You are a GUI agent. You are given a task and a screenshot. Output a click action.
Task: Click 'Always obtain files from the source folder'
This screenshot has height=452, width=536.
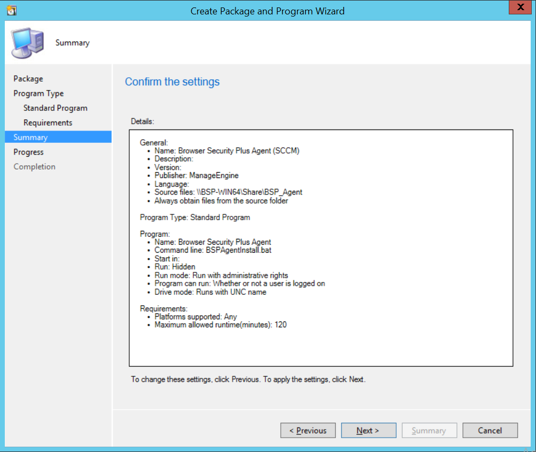pos(221,201)
